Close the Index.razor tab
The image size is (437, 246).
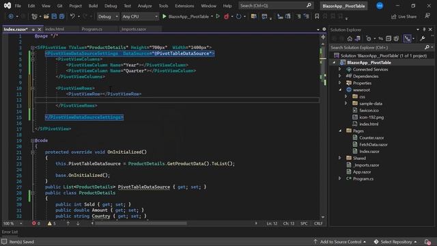coord(40,29)
